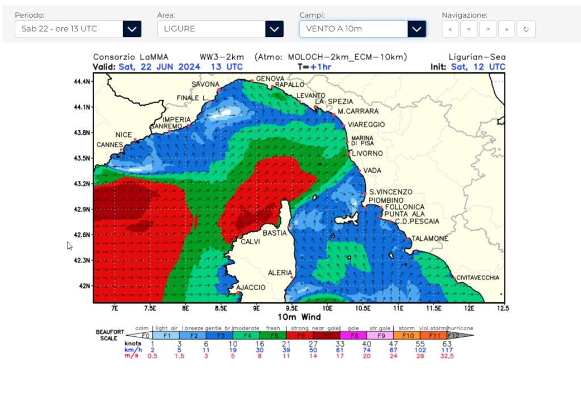Click the SAVONA label on the map
Viewport: 581px width, 397px height.
click(205, 84)
